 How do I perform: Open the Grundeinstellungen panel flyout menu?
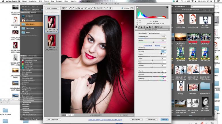click(x=169, y=30)
